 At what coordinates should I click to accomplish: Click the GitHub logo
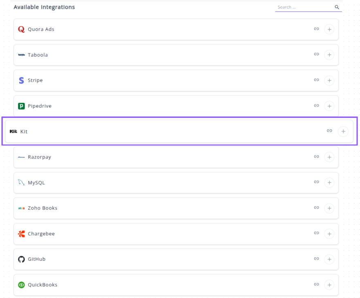point(21,259)
